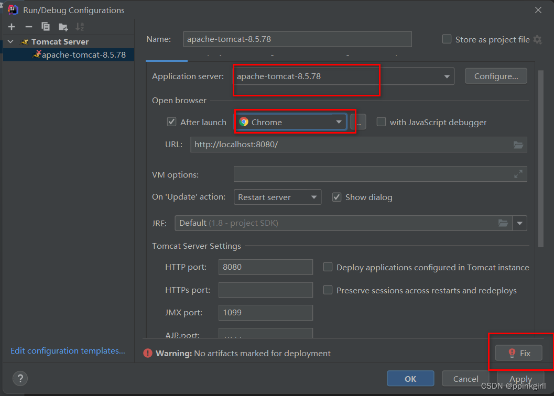This screenshot has height=396, width=554.
Task: Add a new configuration with the plus icon
Action: click(12, 27)
